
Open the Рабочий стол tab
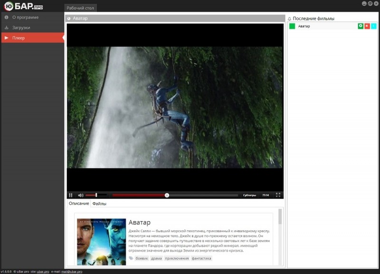coord(80,8)
